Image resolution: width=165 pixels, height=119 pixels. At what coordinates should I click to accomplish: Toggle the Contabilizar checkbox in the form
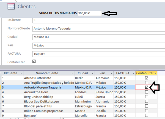click(34, 61)
